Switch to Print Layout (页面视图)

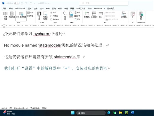12,15
